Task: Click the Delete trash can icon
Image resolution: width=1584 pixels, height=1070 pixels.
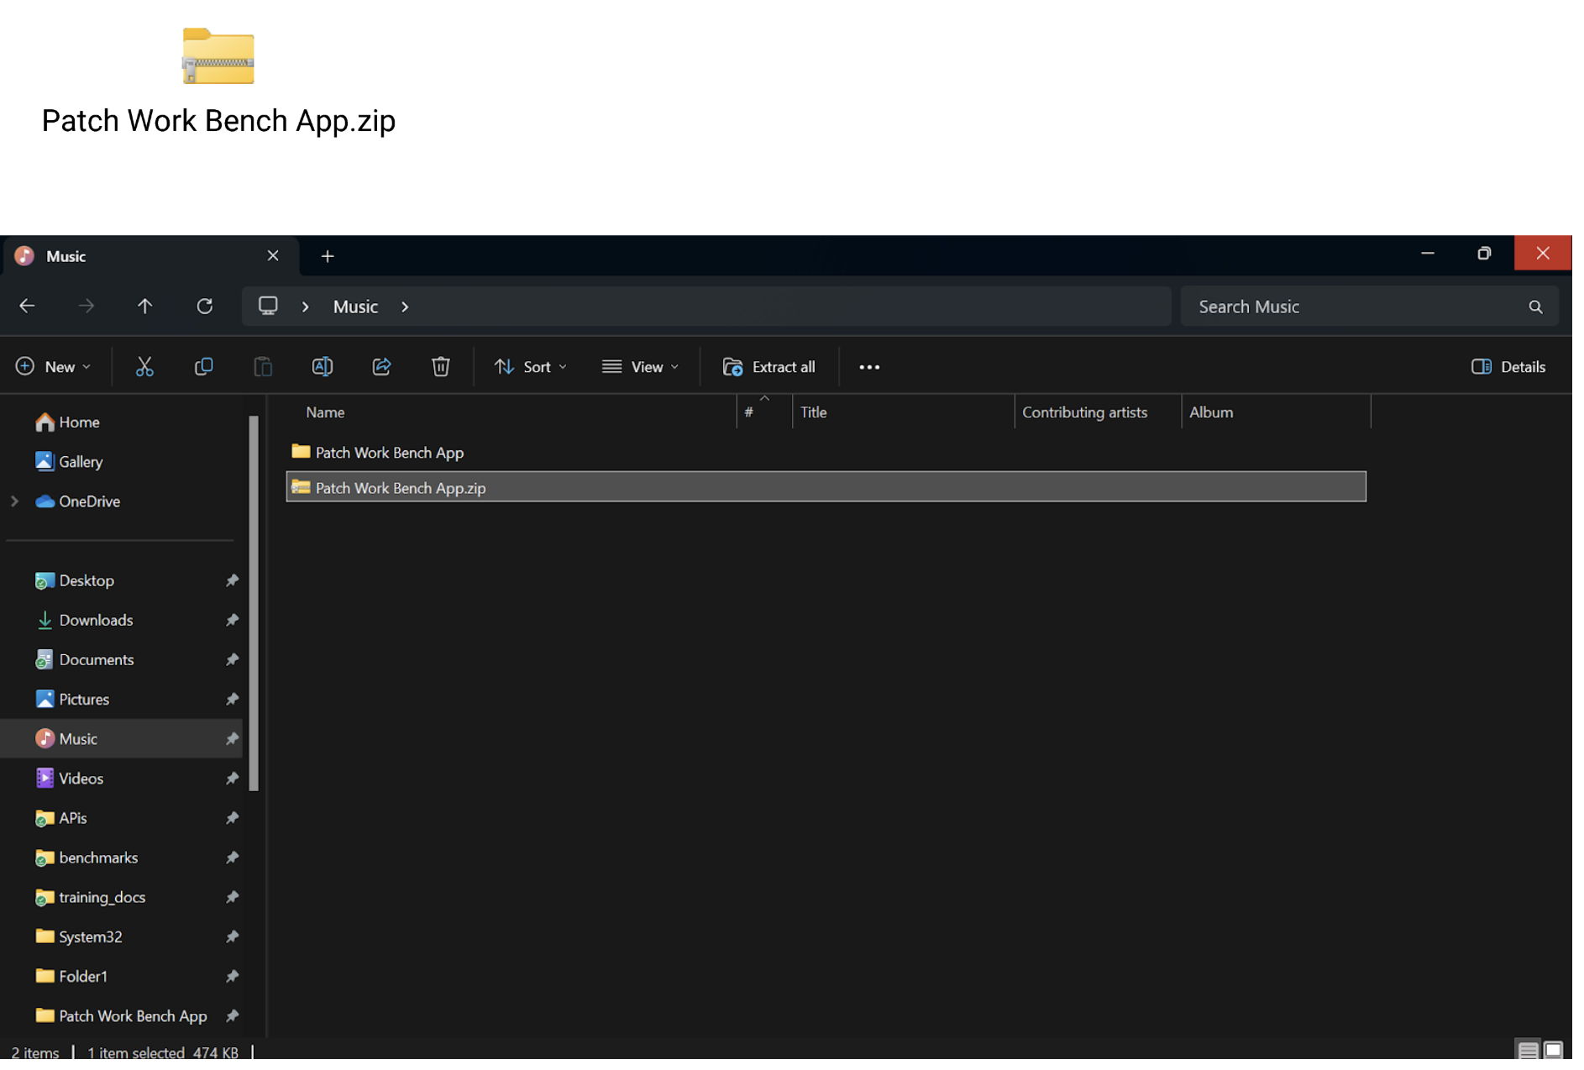Action: pos(440,367)
